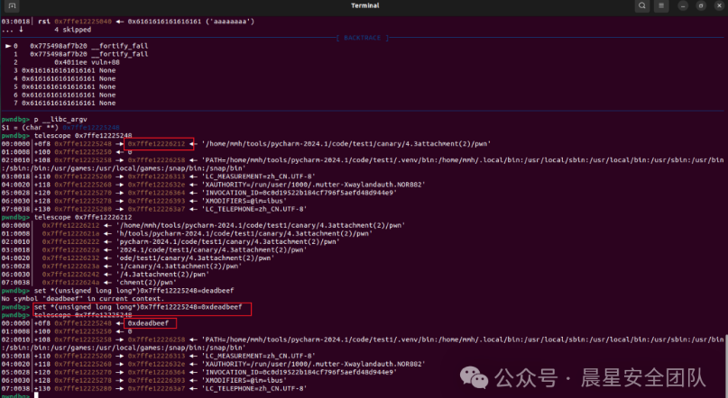Click the red-boxed set 0xdeadbeef command

pos(138,307)
